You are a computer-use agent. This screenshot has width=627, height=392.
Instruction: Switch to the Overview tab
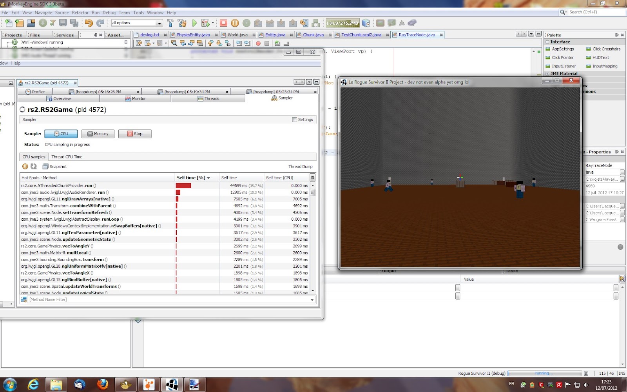tap(59, 99)
